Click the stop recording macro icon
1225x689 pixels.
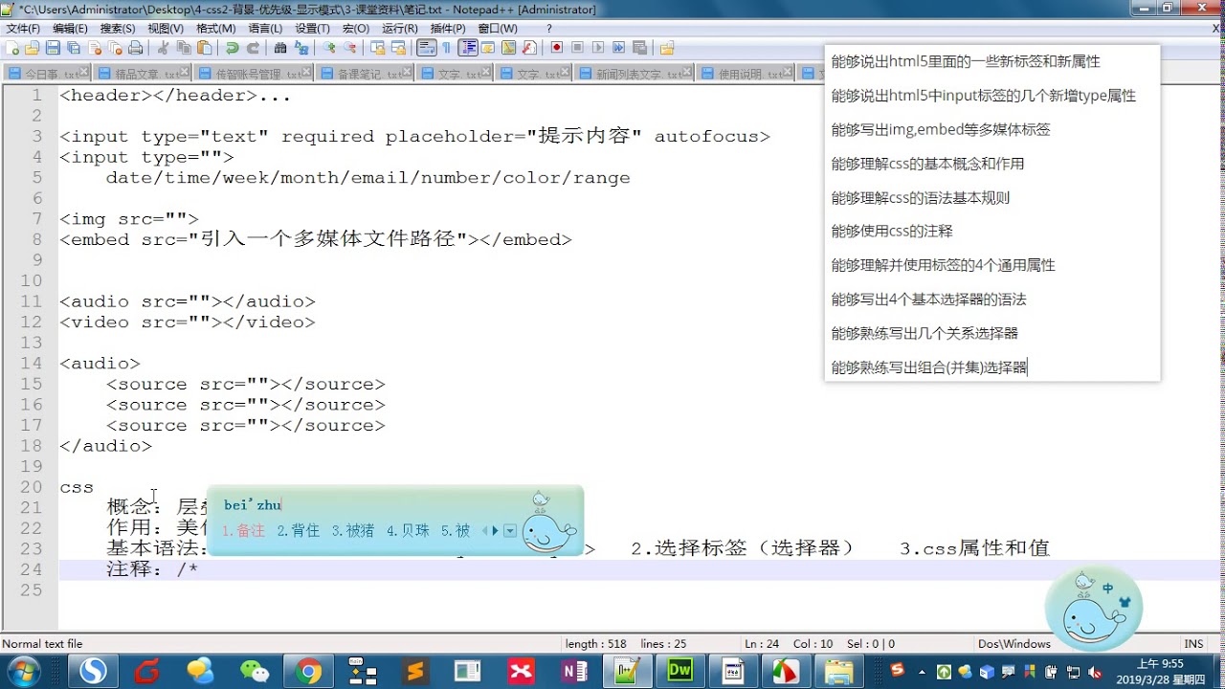point(577,48)
